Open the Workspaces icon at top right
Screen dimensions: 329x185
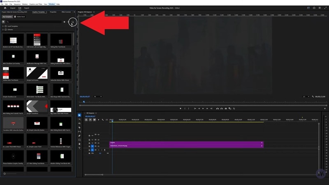tap(308, 8)
